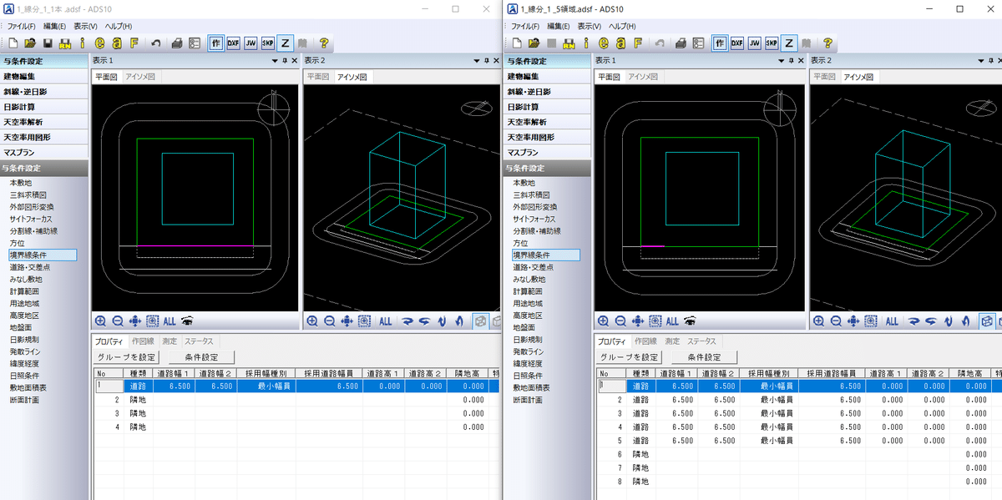Screen dimensions: 1002x500
Task: Undo the last action in the left window
Action: click(x=156, y=43)
